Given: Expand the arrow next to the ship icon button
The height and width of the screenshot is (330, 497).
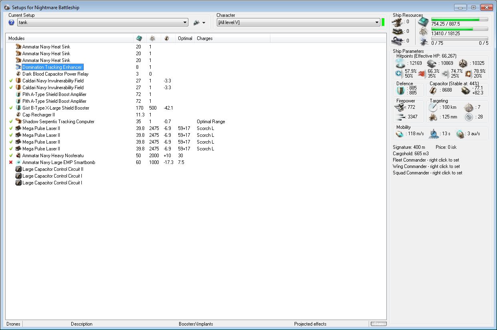Looking at the screenshot, I should click(x=204, y=23).
